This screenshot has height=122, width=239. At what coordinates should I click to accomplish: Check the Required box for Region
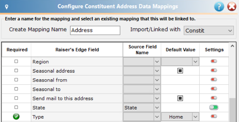click(x=16, y=61)
